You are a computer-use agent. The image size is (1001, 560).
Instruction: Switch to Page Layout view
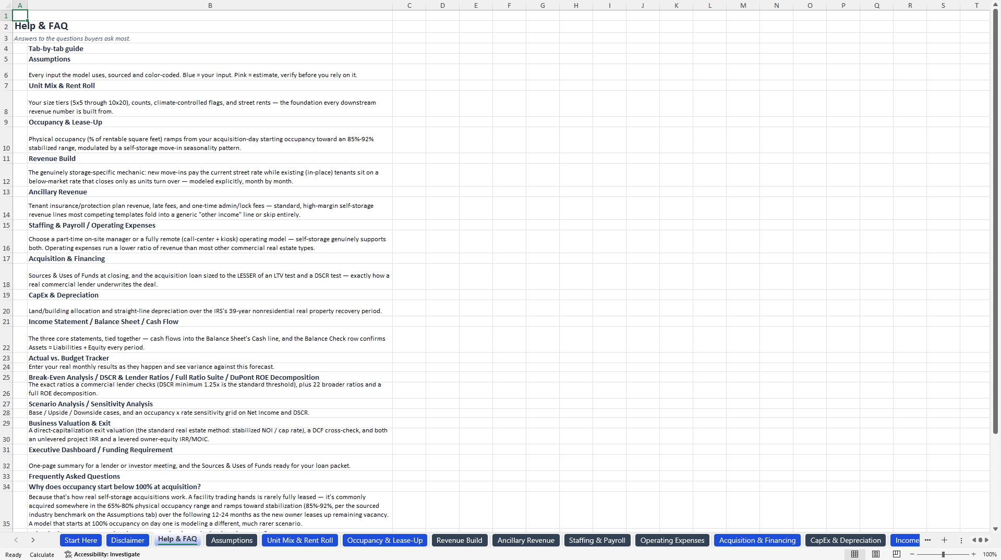coord(876,554)
